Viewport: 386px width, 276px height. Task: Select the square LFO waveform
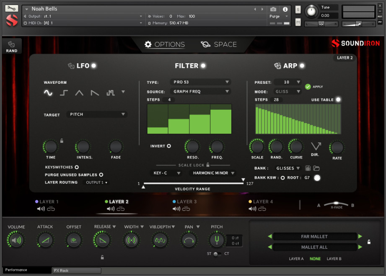[64, 93]
